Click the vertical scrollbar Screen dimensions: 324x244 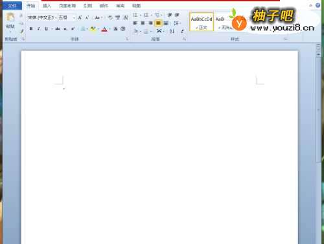pyautogui.click(x=318, y=108)
